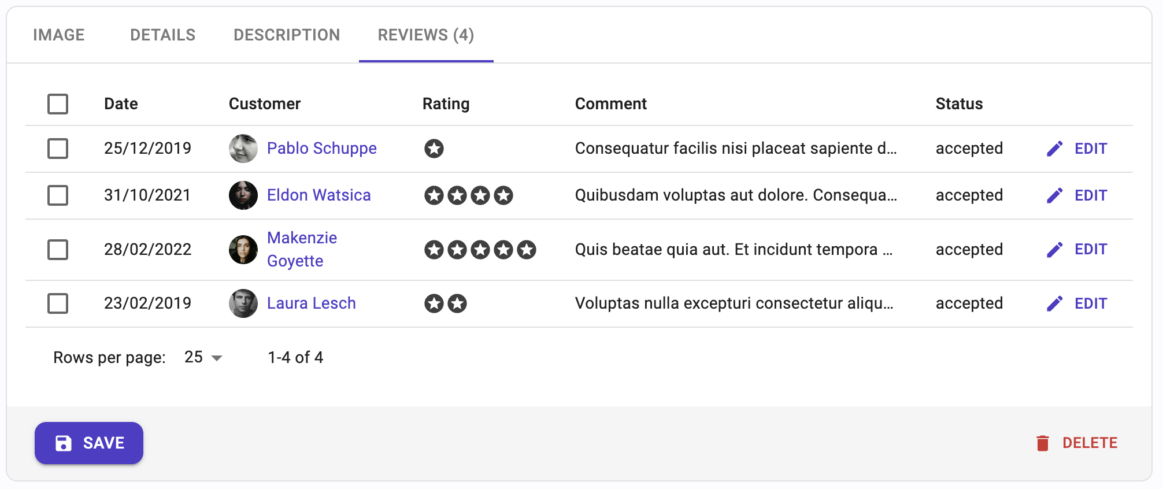Click the single star rating on Pablo Schuppe's row

point(434,149)
